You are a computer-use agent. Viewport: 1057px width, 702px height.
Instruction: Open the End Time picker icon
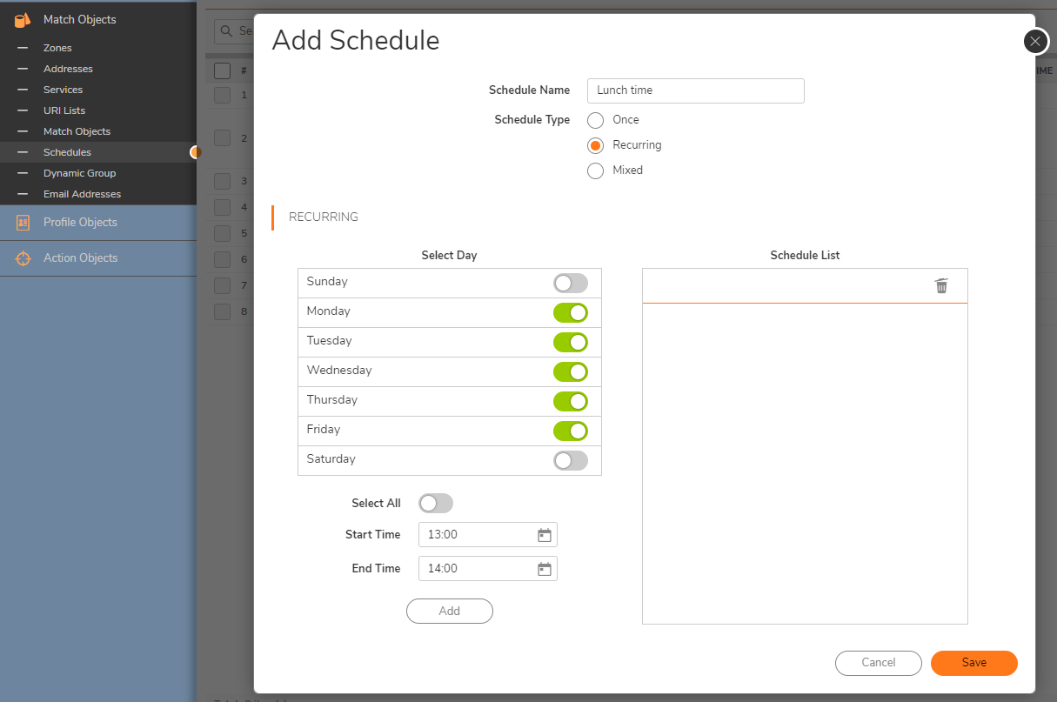coord(545,569)
